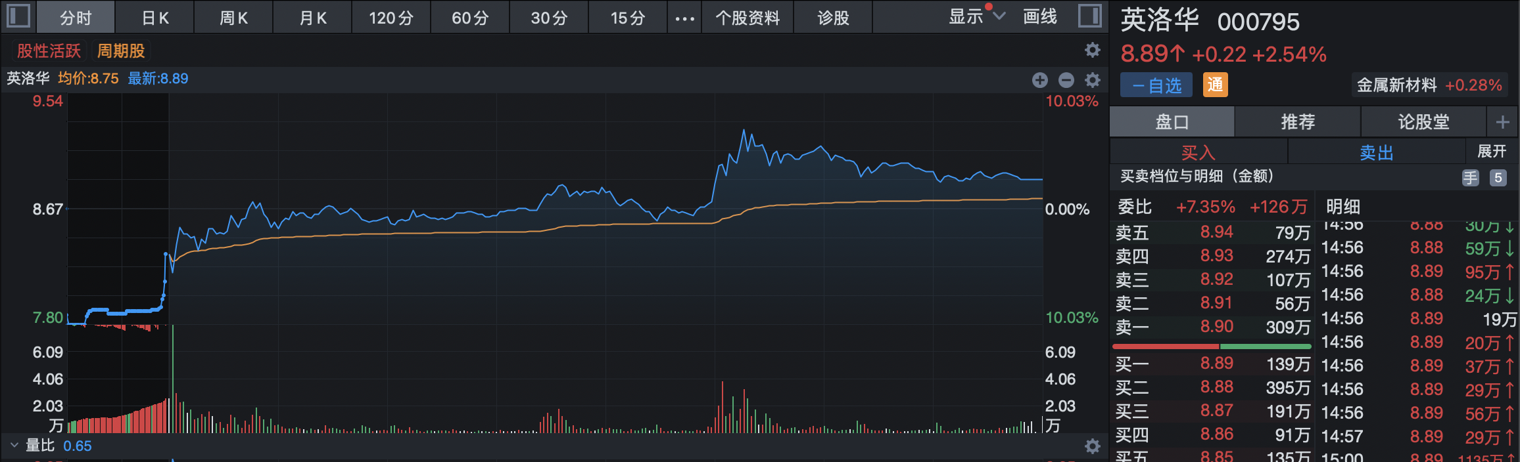Collapse the 量比 indicator panel
This screenshot has height=462, width=1520.
point(14,446)
